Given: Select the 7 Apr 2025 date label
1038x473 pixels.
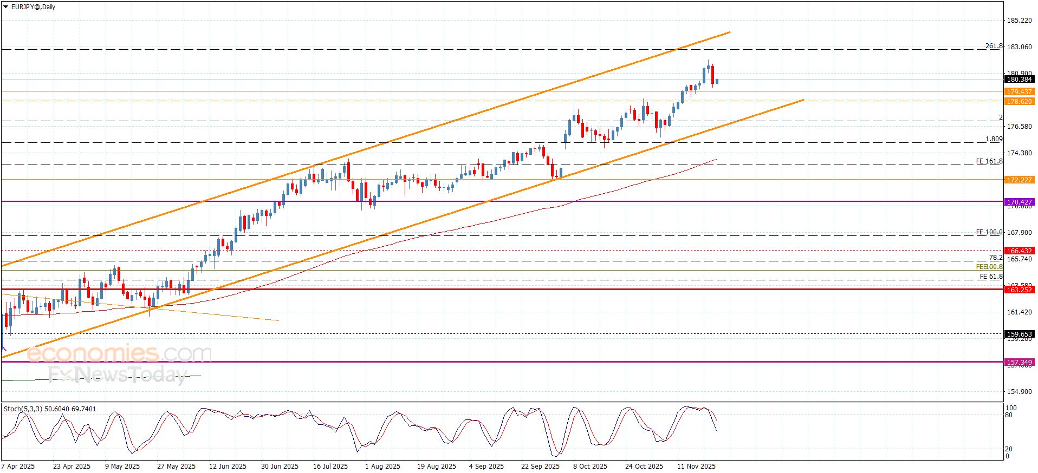Looking at the screenshot, I should pyautogui.click(x=18, y=467).
